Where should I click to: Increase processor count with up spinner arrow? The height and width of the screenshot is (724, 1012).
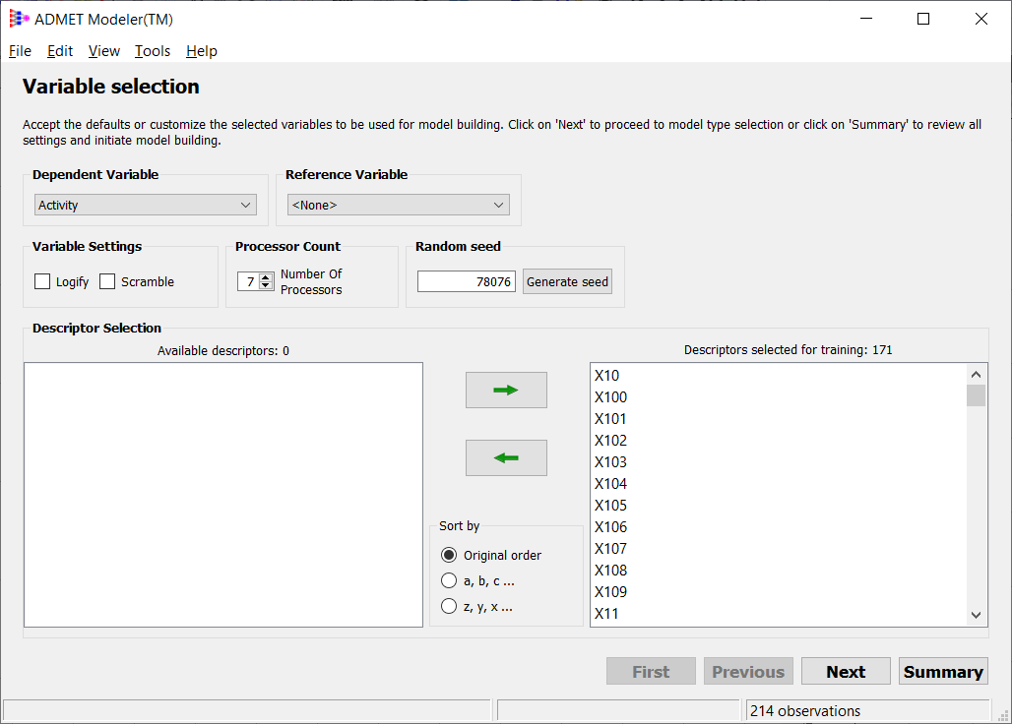pos(265,277)
